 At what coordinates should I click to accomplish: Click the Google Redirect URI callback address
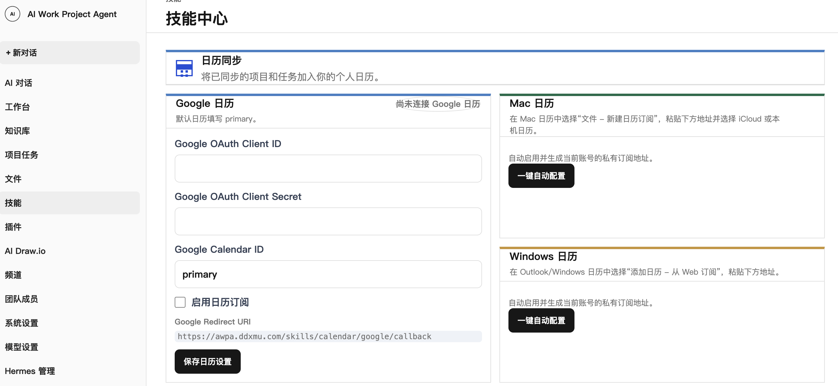(328, 336)
